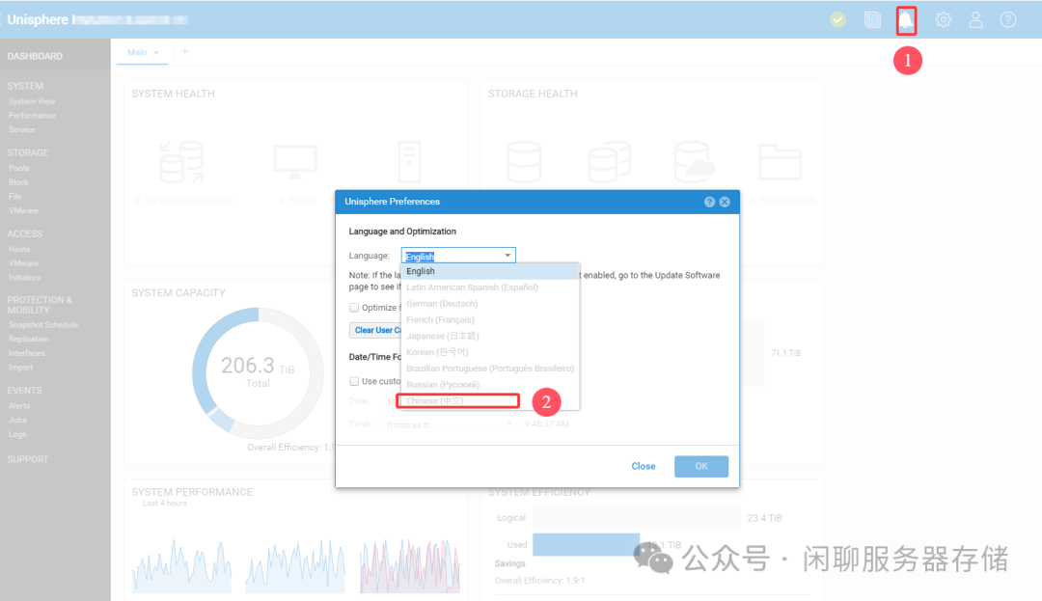Click the OK button in Preferences dialog

[701, 466]
